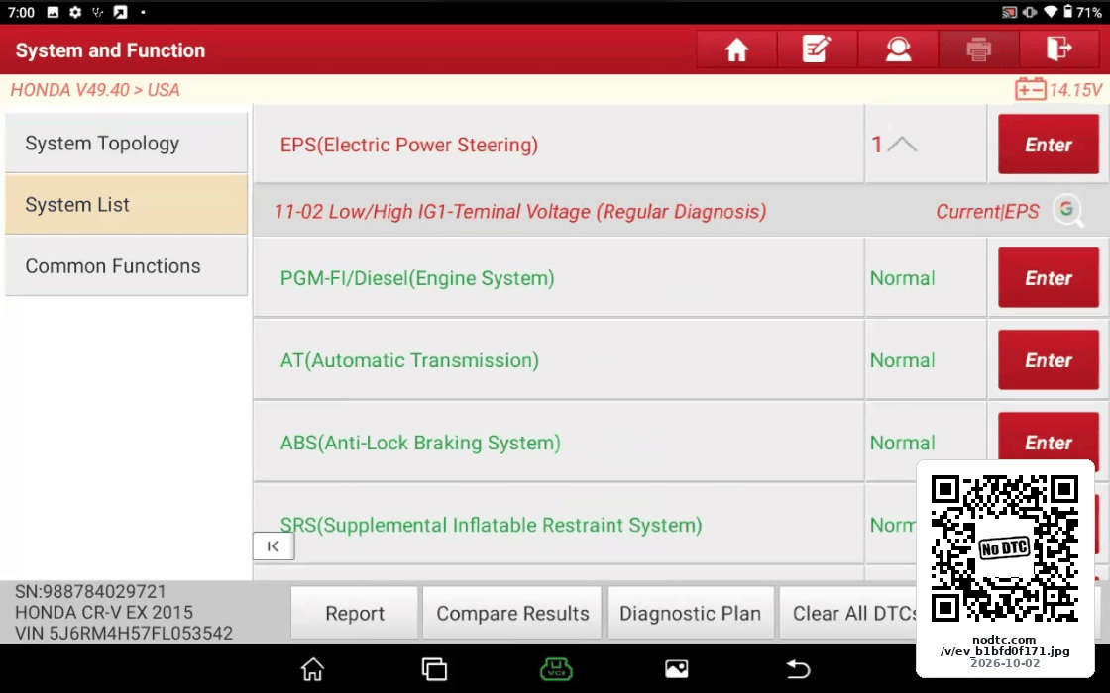
Task: Click the Normal status of PGM-FI row
Action: [x=903, y=278]
